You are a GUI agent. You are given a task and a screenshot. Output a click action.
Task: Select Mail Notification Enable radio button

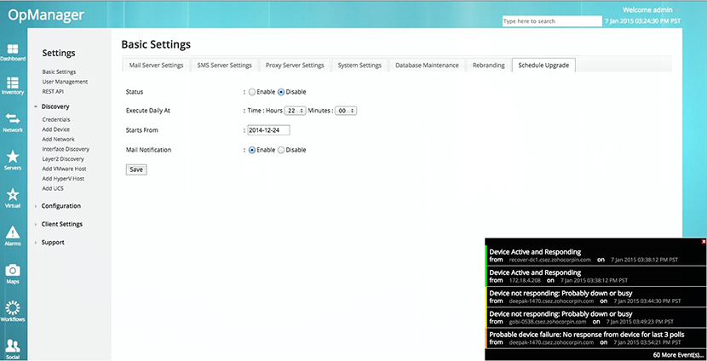tap(252, 150)
